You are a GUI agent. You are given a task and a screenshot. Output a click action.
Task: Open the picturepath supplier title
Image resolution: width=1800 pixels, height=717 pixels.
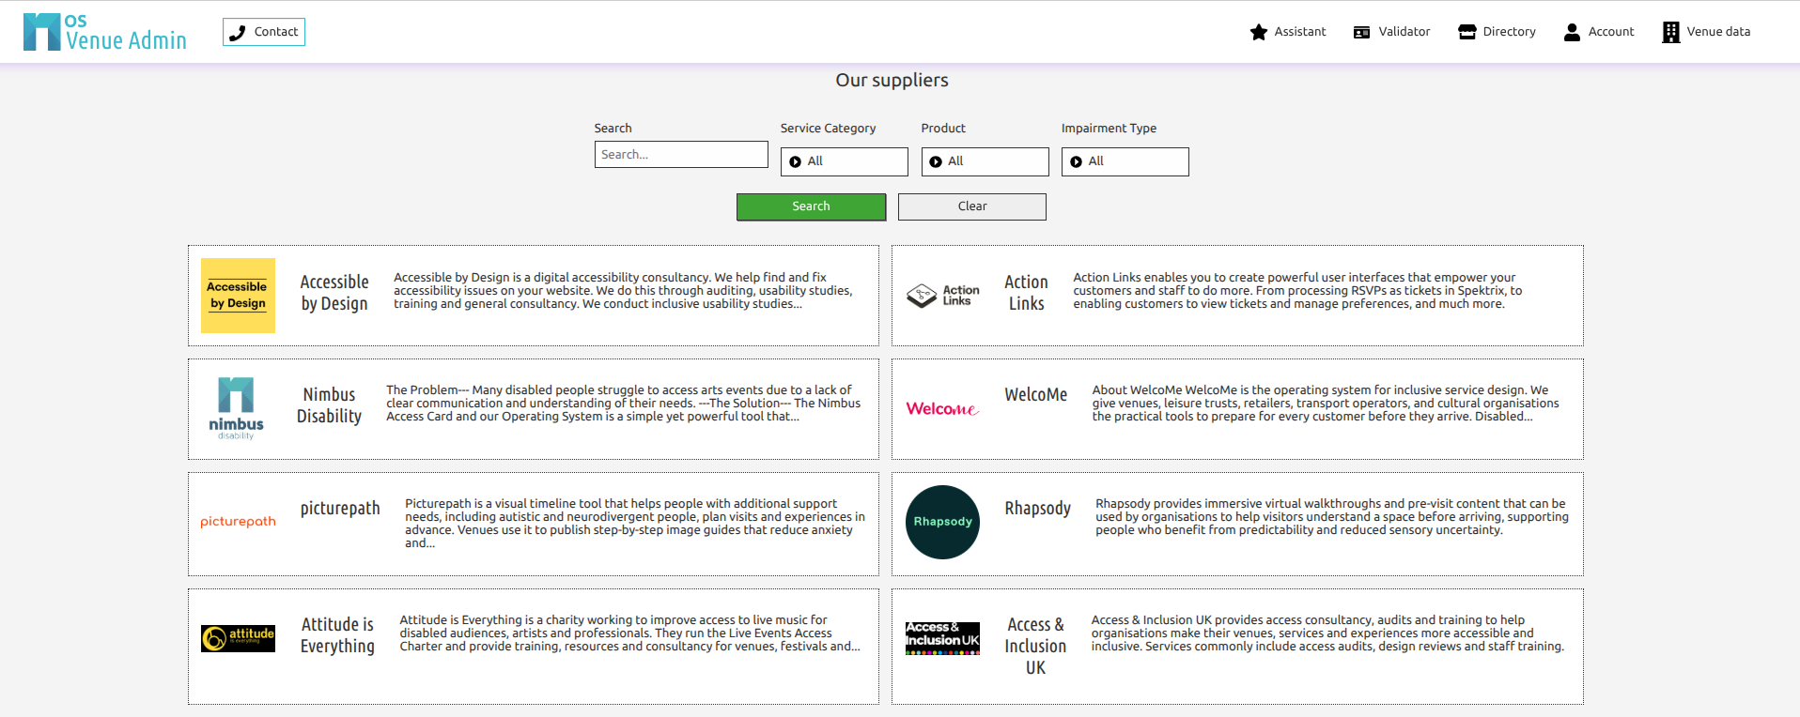(x=340, y=509)
